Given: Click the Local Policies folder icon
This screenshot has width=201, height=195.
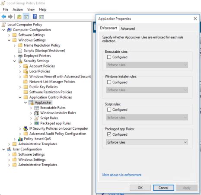Looking at the screenshot, I should click(26, 71).
